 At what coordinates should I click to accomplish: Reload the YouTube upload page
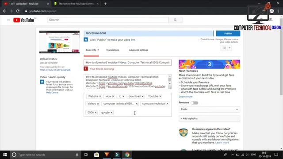[x=18, y=11]
